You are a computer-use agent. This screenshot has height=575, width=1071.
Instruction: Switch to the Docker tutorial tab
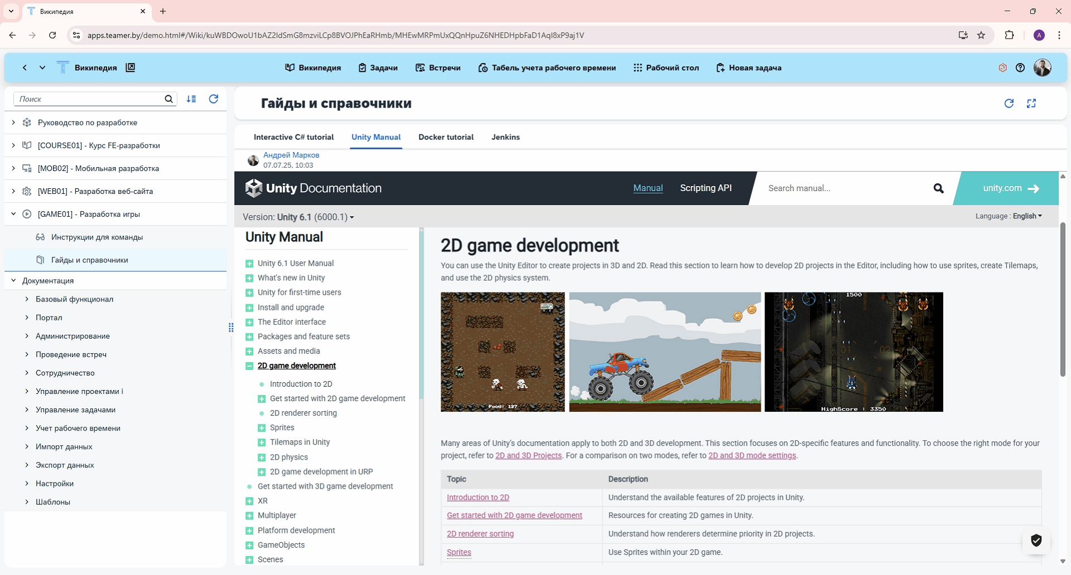coord(446,137)
